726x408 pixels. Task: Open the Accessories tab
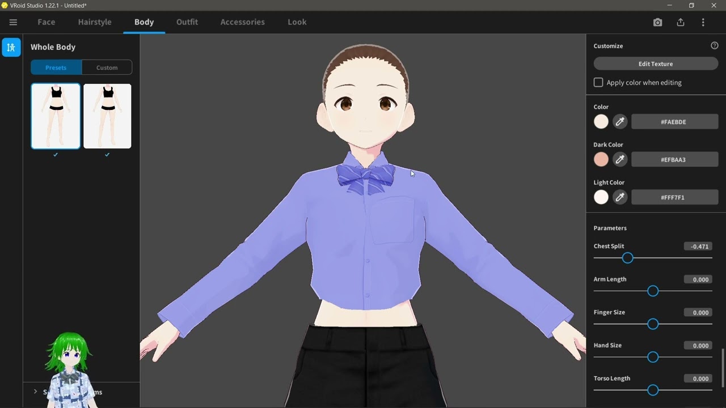click(x=243, y=22)
